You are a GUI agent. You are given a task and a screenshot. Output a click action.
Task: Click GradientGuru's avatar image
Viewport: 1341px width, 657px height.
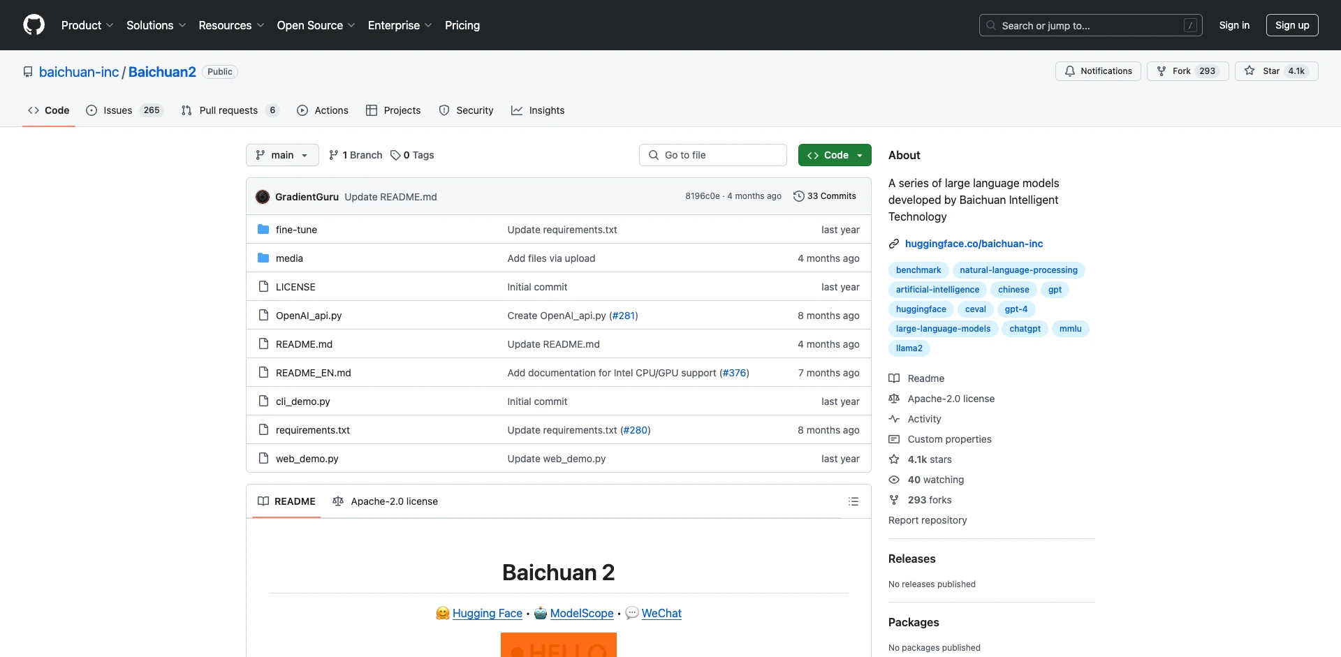tap(263, 197)
